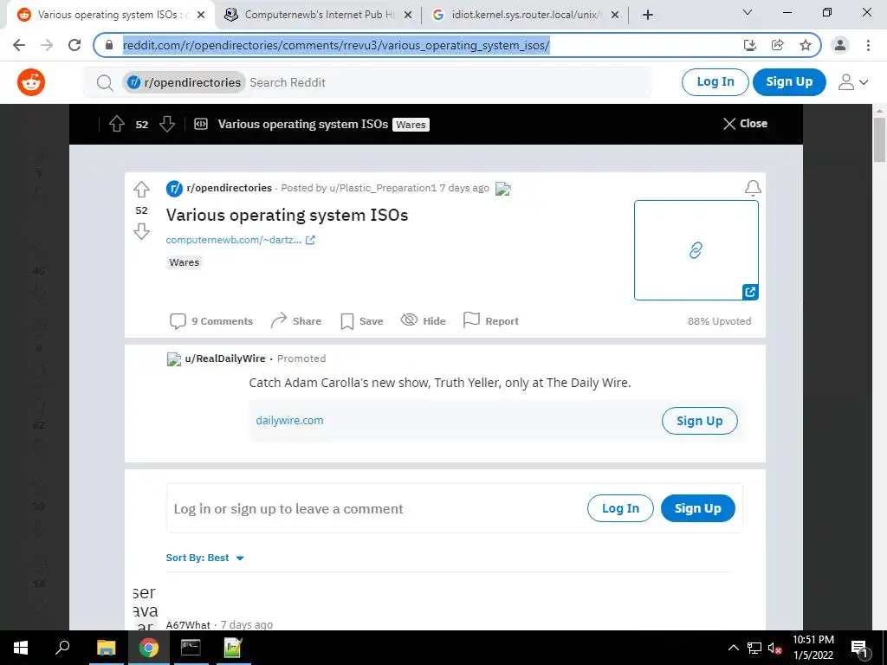This screenshot has height=665, width=887.
Task: Click Sign Up in comment box
Action: pos(697,508)
